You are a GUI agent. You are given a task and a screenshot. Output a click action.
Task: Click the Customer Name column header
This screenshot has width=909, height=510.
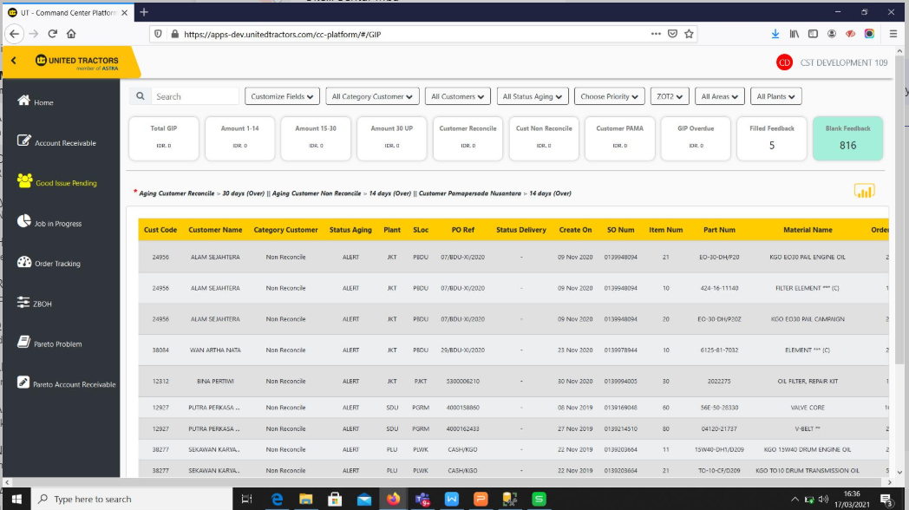215,230
